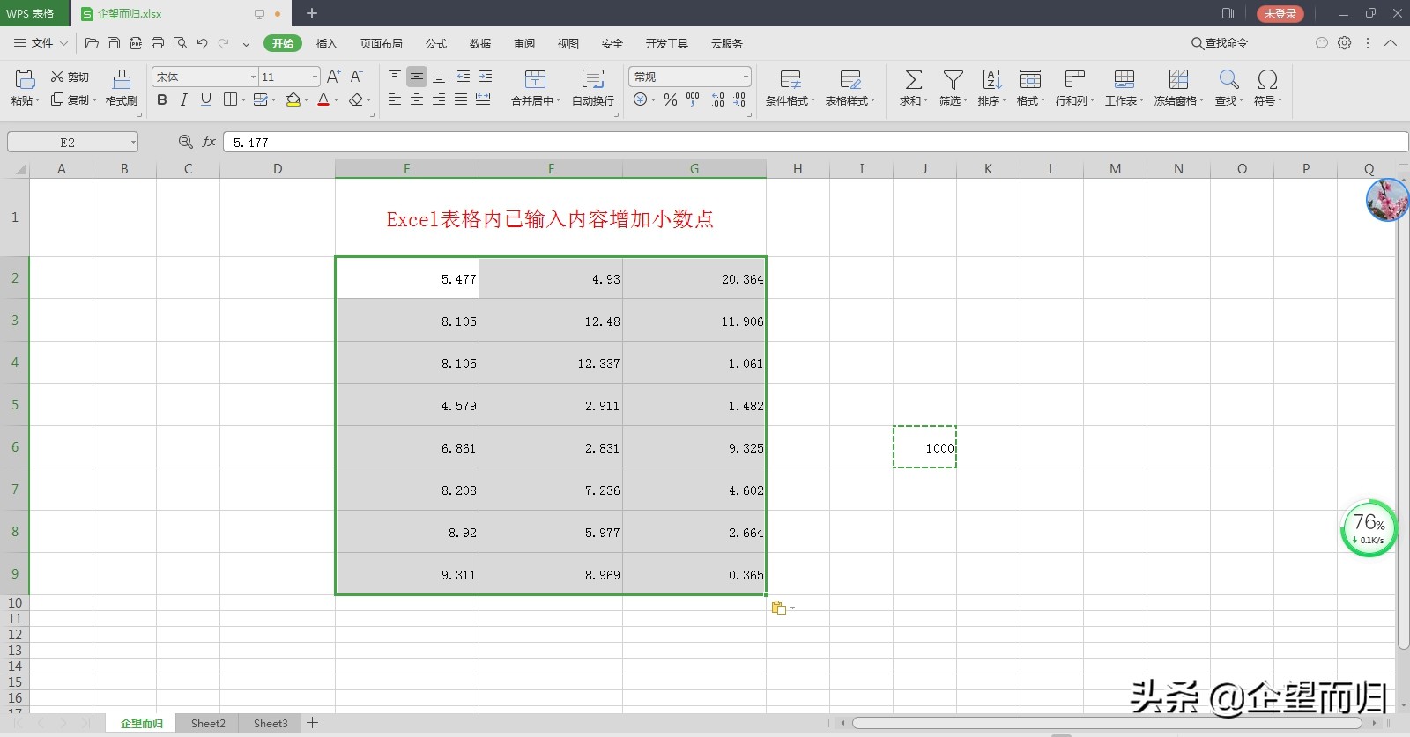Open the font size dropdown (11)
The height and width of the screenshot is (737, 1410).
pyautogui.click(x=315, y=77)
